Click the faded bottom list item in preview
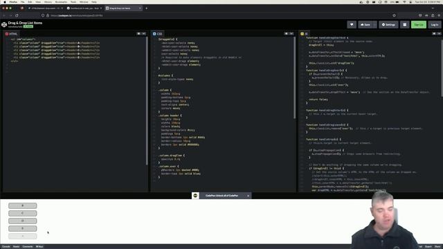 tap(23, 236)
